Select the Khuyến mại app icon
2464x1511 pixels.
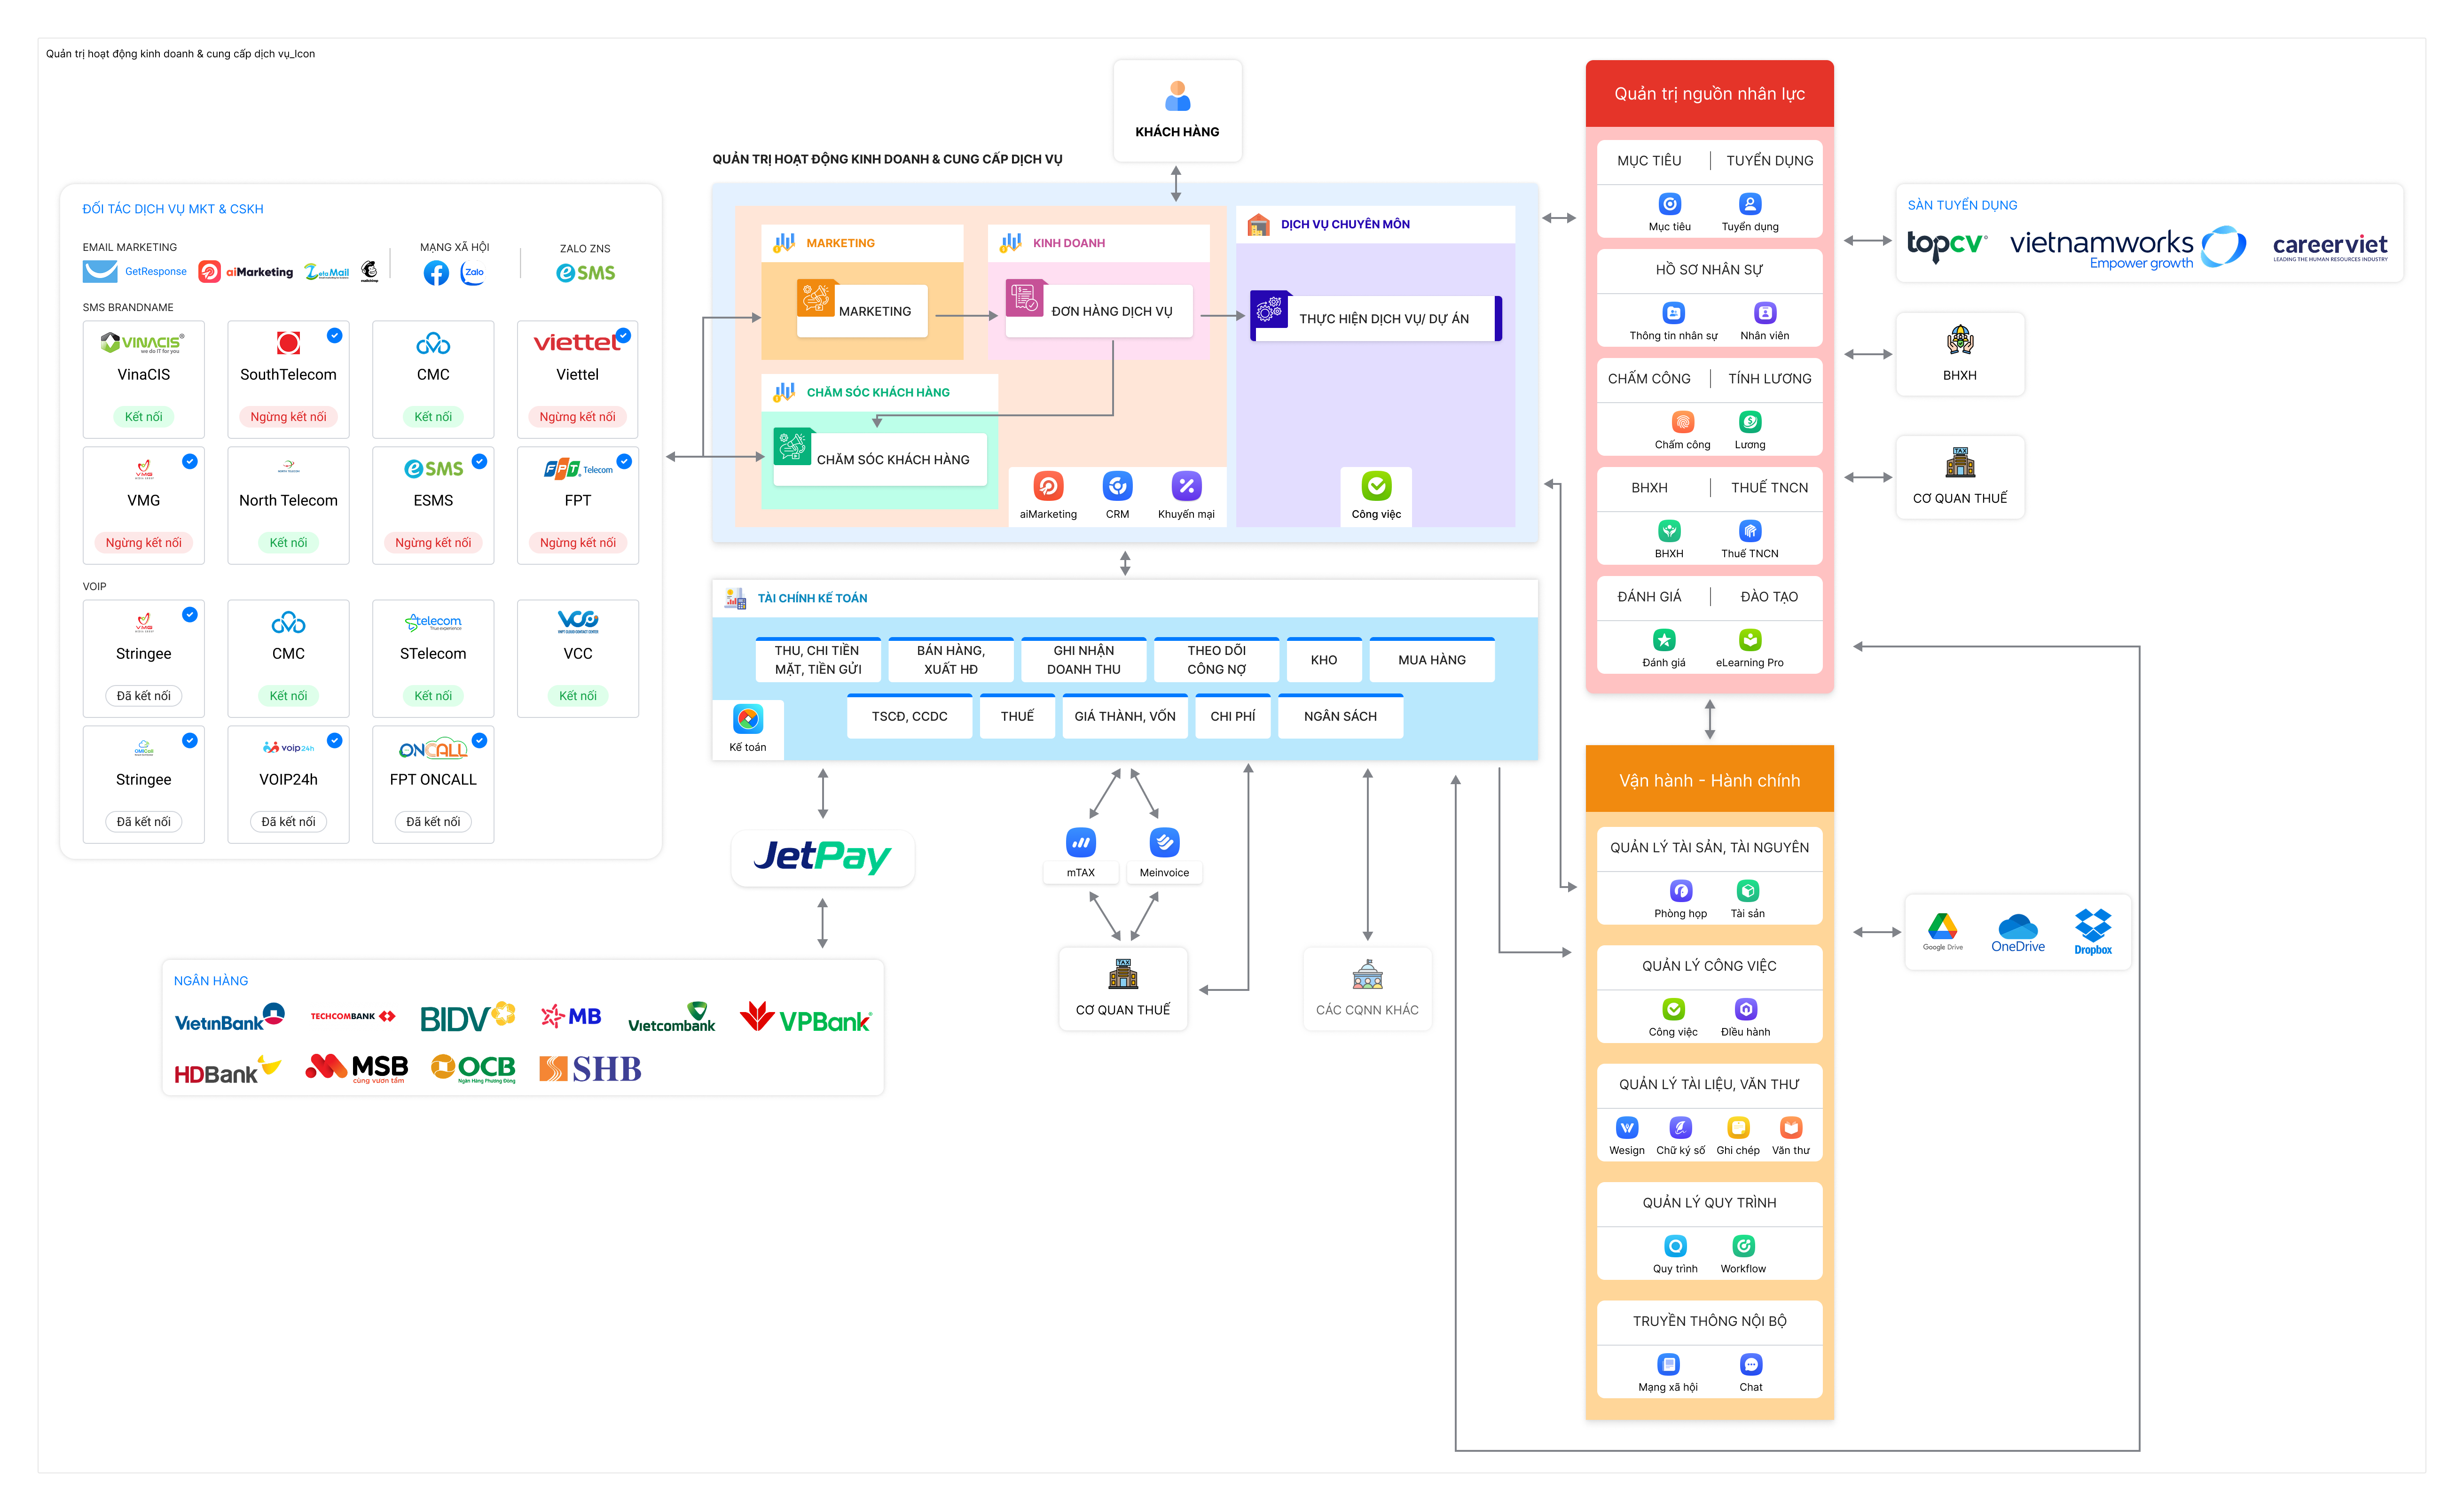(1186, 487)
